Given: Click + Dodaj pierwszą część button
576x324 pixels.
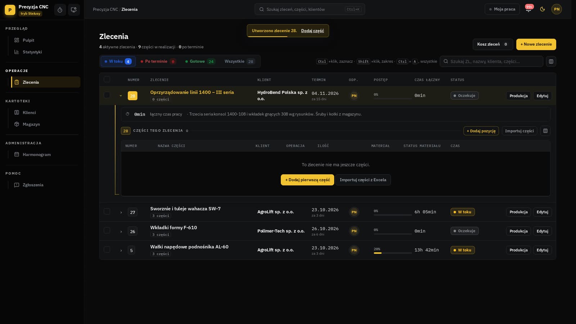Looking at the screenshot, I should pyautogui.click(x=307, y=180).
